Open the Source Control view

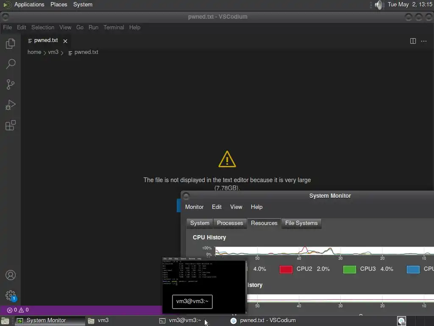(x=10, y=84)
